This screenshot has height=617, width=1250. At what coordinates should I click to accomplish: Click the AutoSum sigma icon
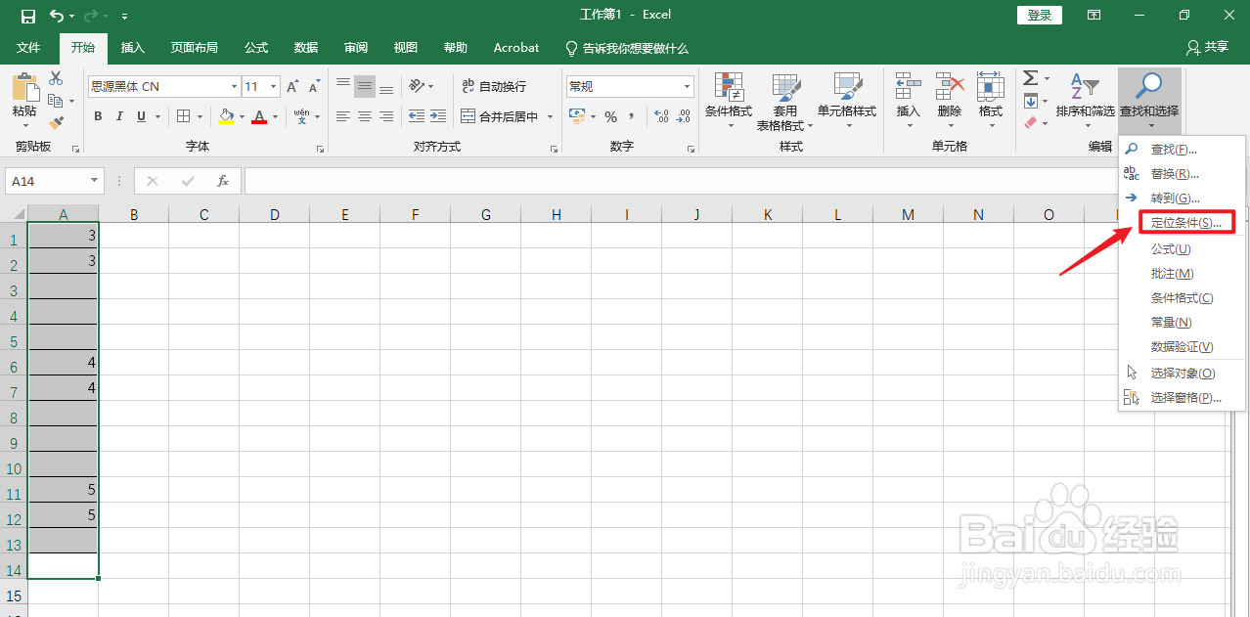coord(1031,78)
